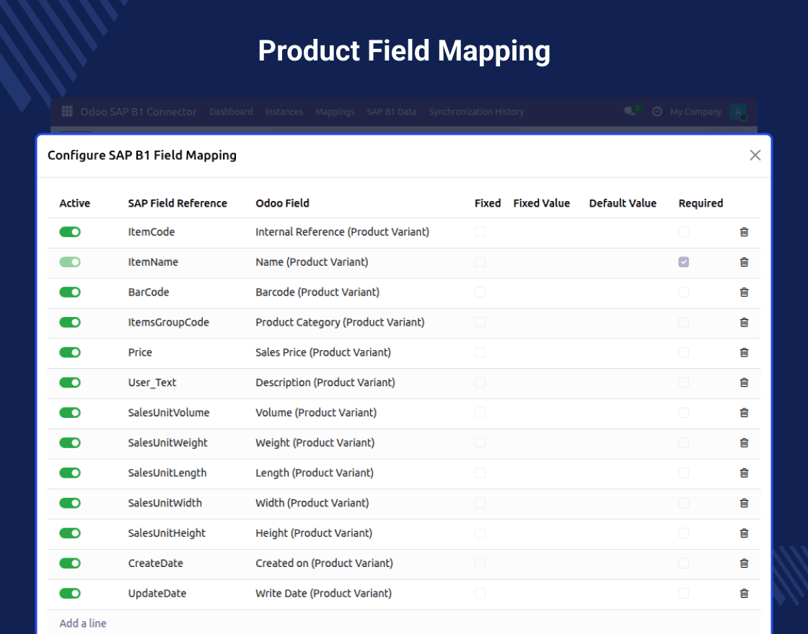The height and width of the screenshot is (634, 808).
Task: Delete the User_Text mapping row
Action: pos(744,383)
